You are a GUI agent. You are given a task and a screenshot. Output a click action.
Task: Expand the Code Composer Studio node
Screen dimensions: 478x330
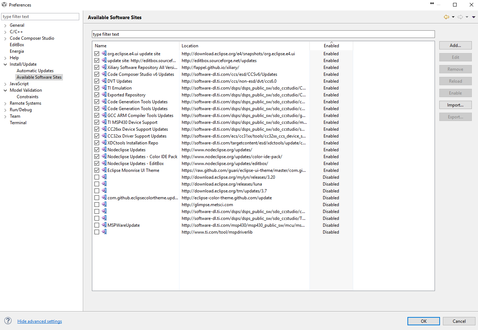tap(5, 38)
